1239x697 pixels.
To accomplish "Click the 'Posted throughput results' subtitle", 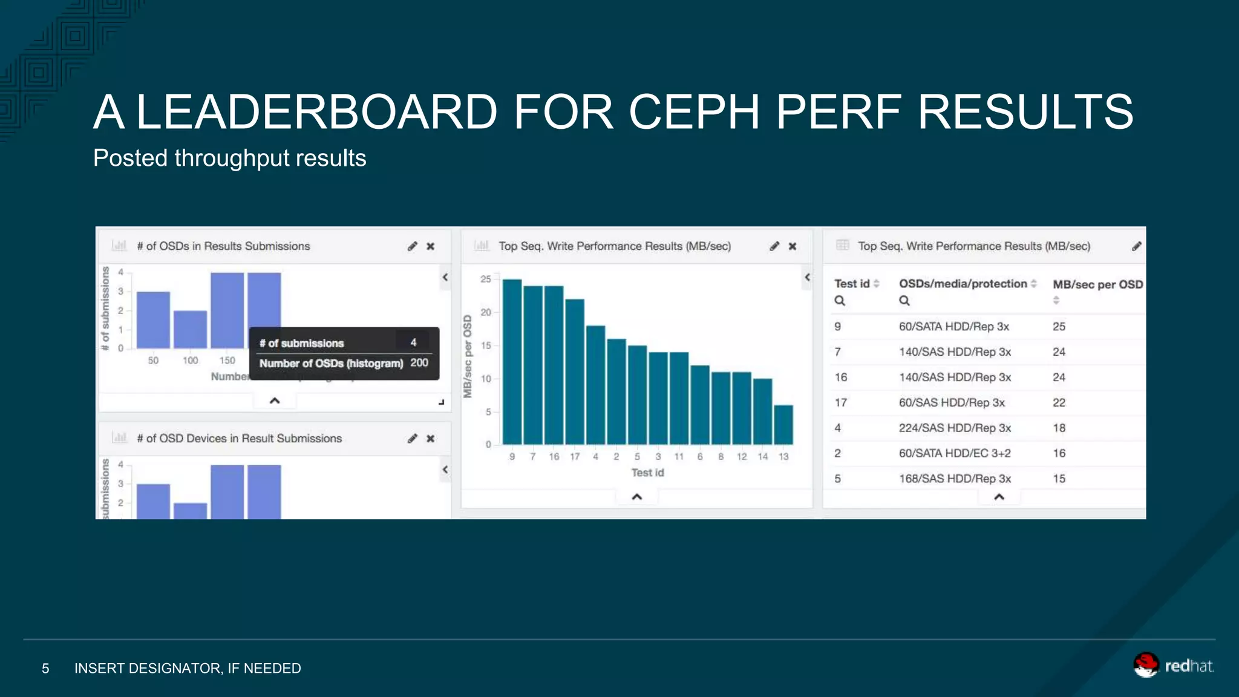I will point(229,159).
